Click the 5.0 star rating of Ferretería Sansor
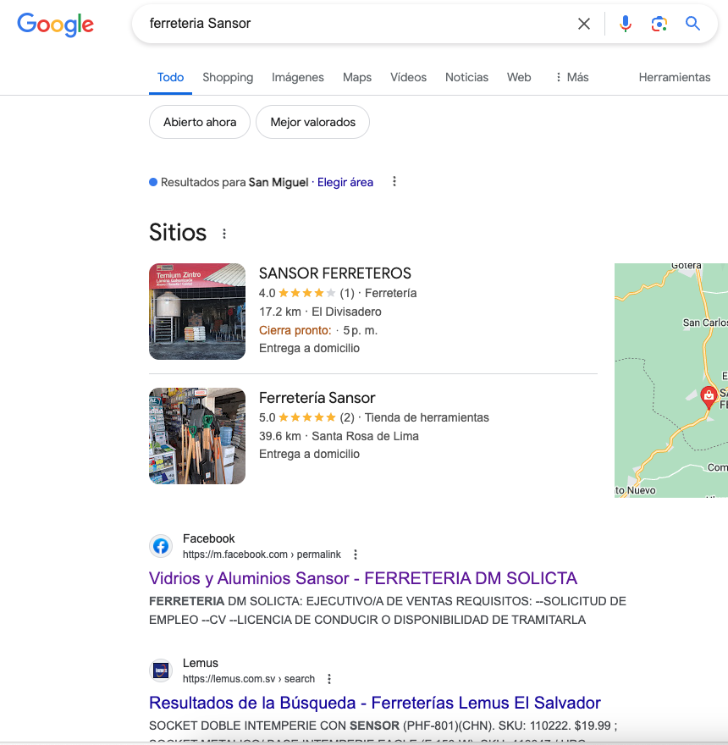The width and height of the screenshot is (728, 745). click(306, 417)
